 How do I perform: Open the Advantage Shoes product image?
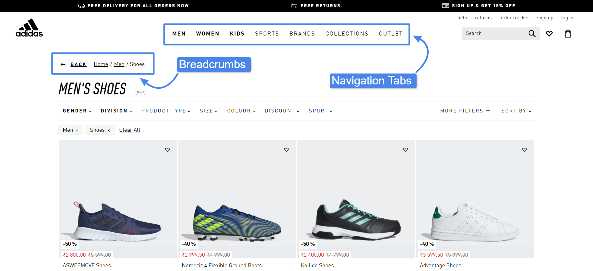475,199
